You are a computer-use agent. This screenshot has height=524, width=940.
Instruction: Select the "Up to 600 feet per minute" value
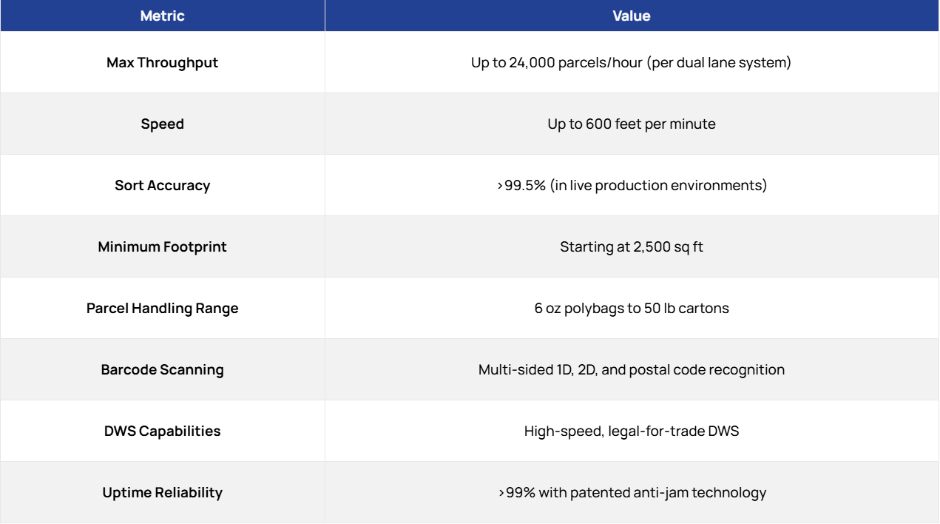coord(631,124)
